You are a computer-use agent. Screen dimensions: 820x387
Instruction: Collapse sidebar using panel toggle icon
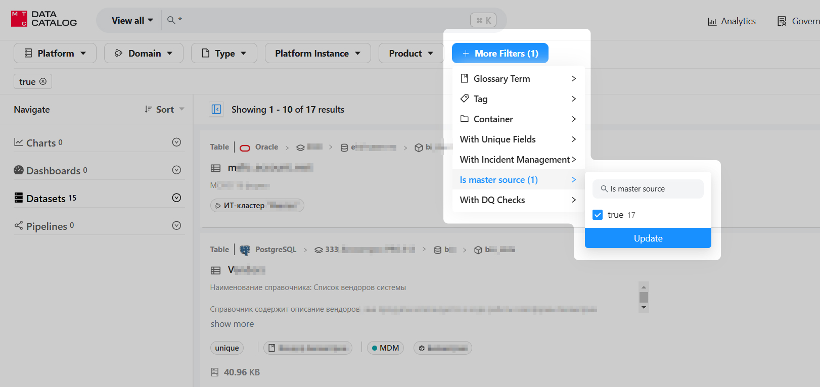[216, 109]
